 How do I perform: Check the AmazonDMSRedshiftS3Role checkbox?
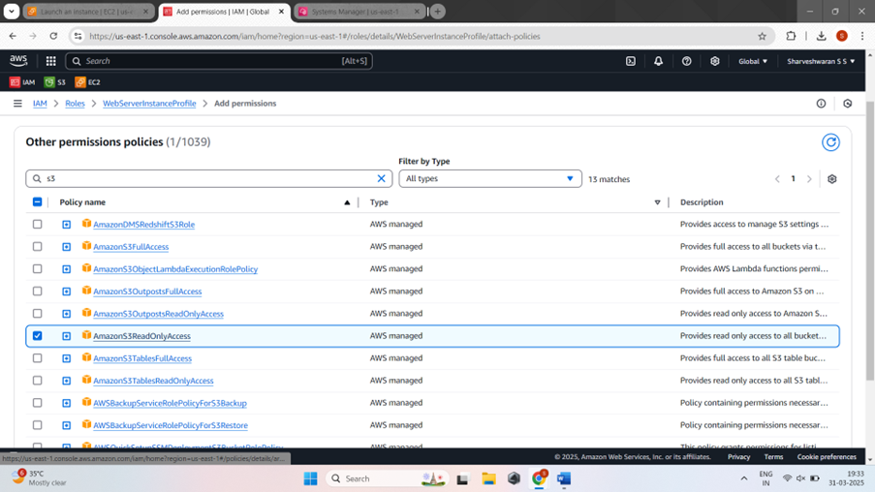(x=38, y=225)
